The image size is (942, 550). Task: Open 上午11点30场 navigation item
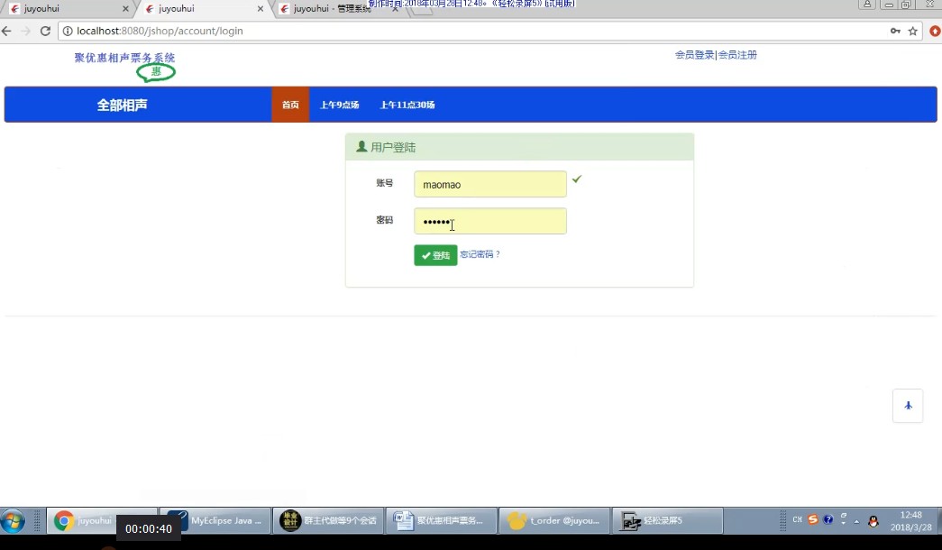407,105
